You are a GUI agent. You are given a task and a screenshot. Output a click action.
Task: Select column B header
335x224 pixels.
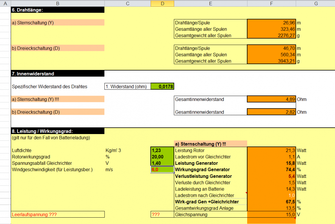coord(58,3)
